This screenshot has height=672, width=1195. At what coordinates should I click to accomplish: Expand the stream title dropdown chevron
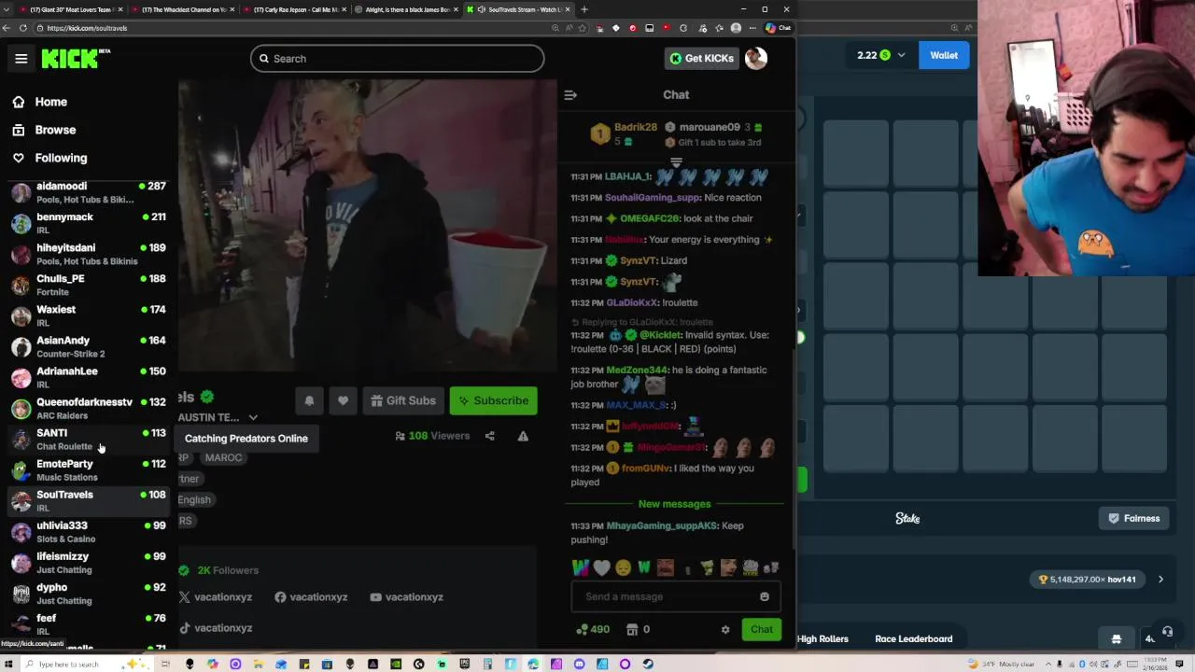(253, 417)
